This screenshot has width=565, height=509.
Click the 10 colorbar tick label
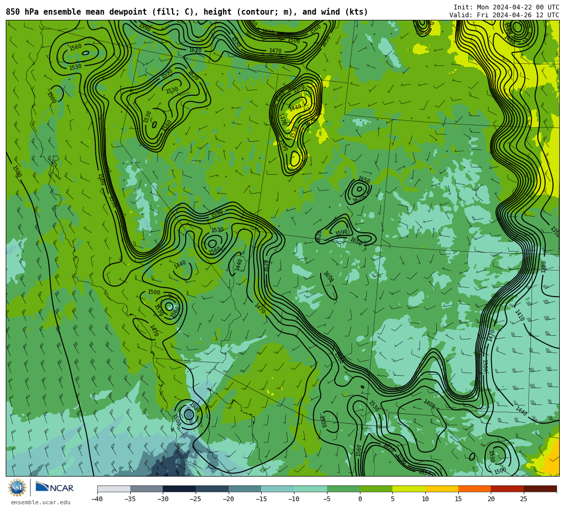(425, 499)
